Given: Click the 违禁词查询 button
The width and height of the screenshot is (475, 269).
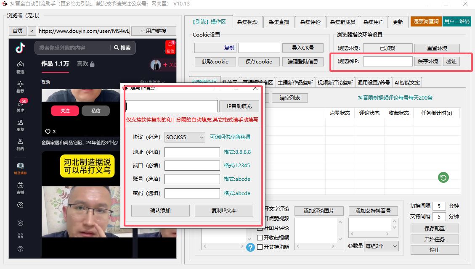Looking at the screenshot, I should click(x=426, y=21).
